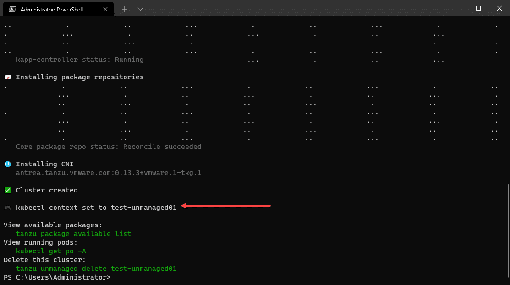Click 'Delete this cluster:' text

[x=44, y=260]
